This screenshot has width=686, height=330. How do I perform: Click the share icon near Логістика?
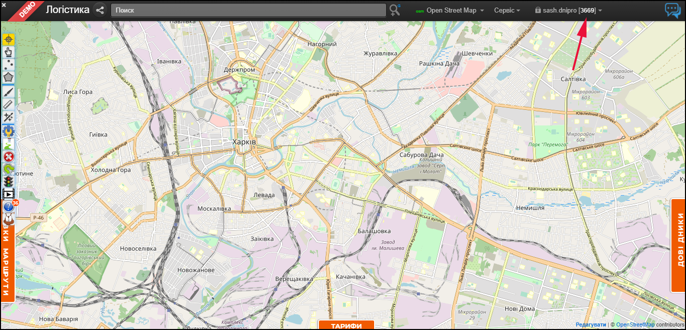pos(100,10)
